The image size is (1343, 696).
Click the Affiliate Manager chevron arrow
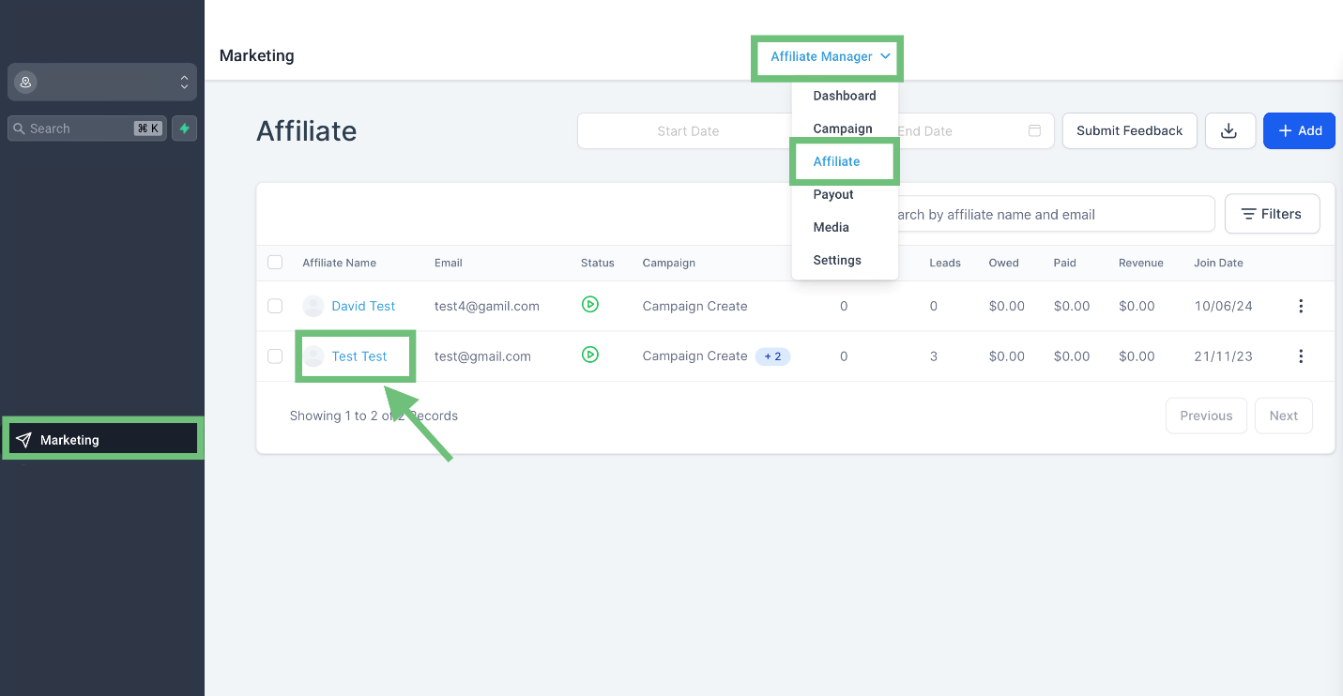coord(885,56)
